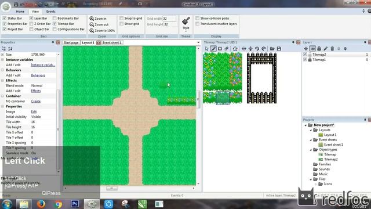This screenshot has height=209, width=371.
Task: Toggle the Properties Bar checkbox
Action: pyautogui.click(x=5, y=24)
